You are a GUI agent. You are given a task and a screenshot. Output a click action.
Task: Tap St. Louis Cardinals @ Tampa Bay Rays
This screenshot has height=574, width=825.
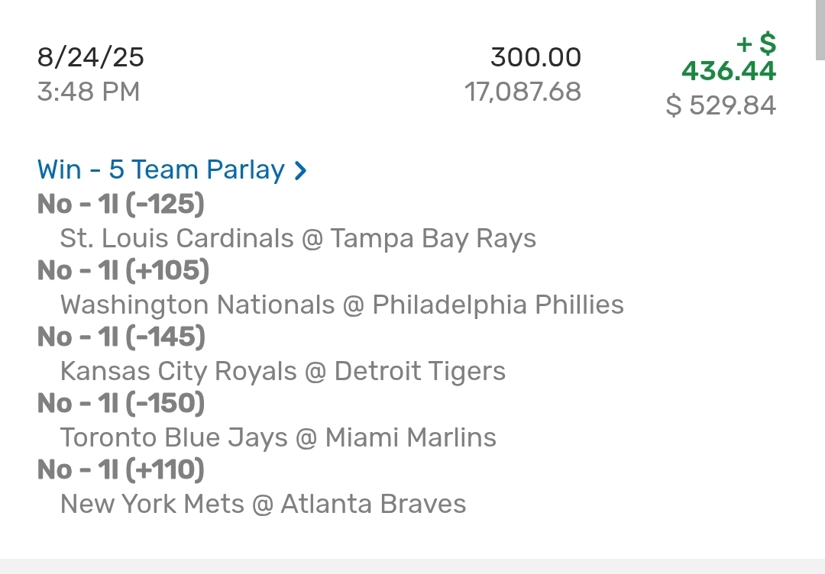tap(298, 238)
